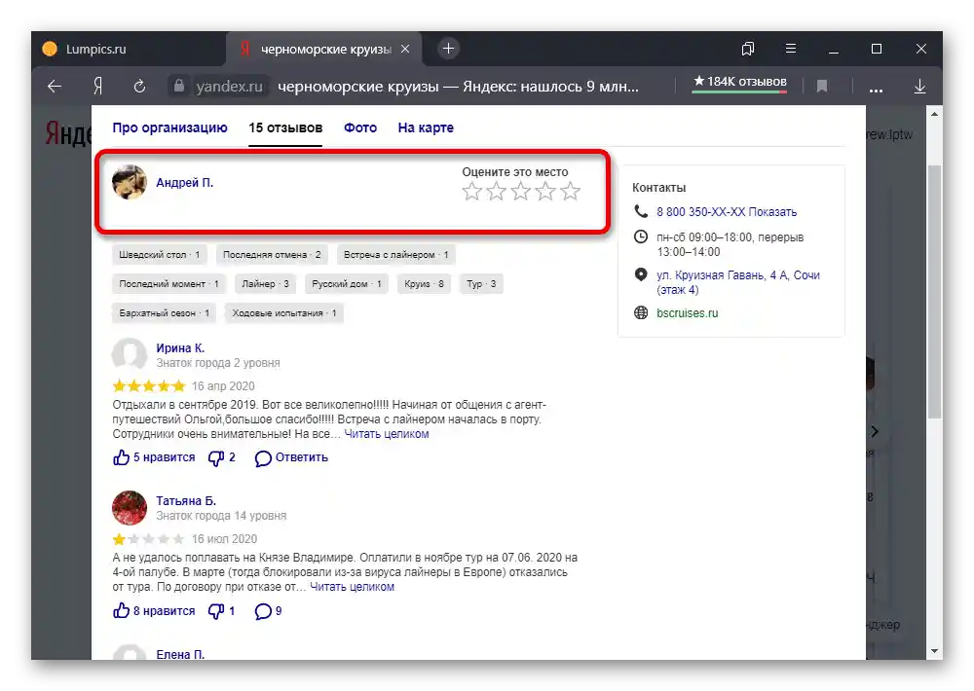
Task: Filter reviews by Последний момент tag
Action: point(169,284)
